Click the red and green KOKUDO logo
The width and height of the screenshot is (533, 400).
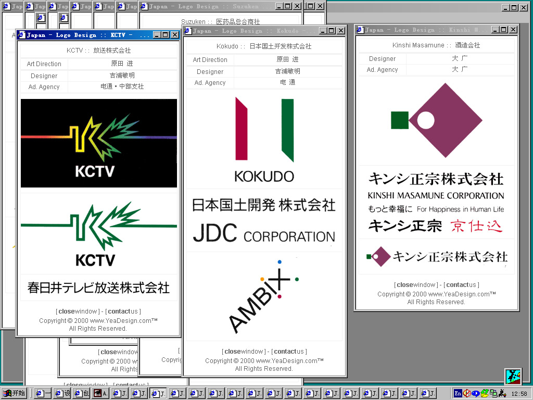click(x=264, y=140)
